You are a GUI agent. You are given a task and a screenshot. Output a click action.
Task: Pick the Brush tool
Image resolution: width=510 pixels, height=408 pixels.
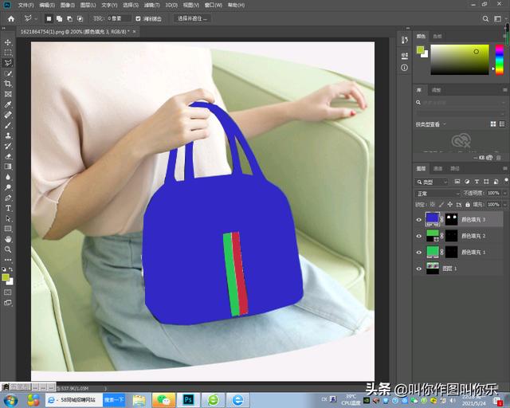click(9, 125)
